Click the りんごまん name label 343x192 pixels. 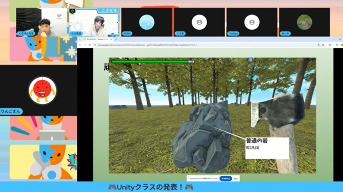coord(11,111)
